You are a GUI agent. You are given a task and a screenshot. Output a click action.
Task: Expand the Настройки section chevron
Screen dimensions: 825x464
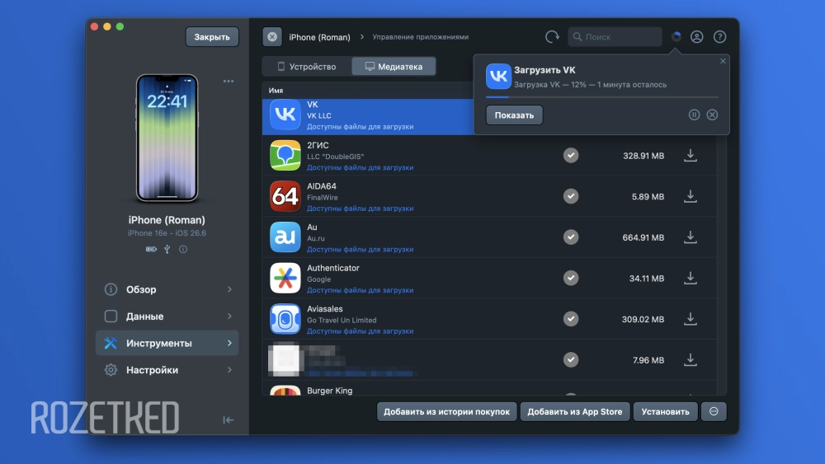click(x=229, y=370)
